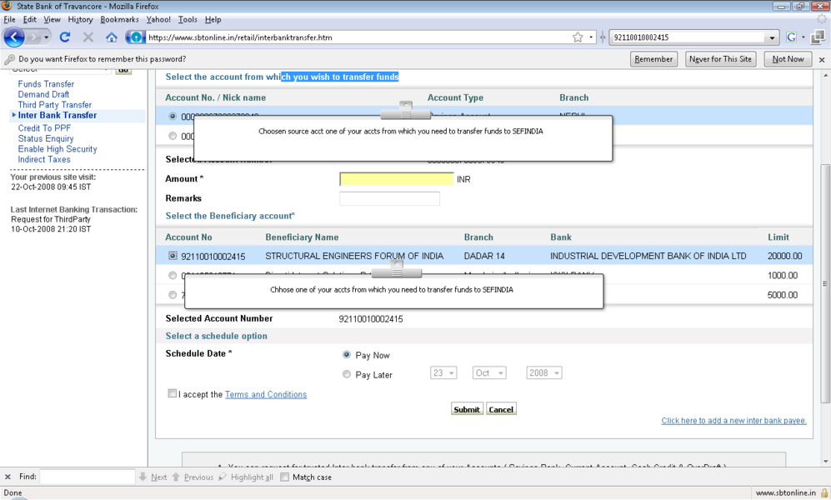
Task: Close the Find bar with X icon
Action: pyautogui.click(x=8, y=477)
